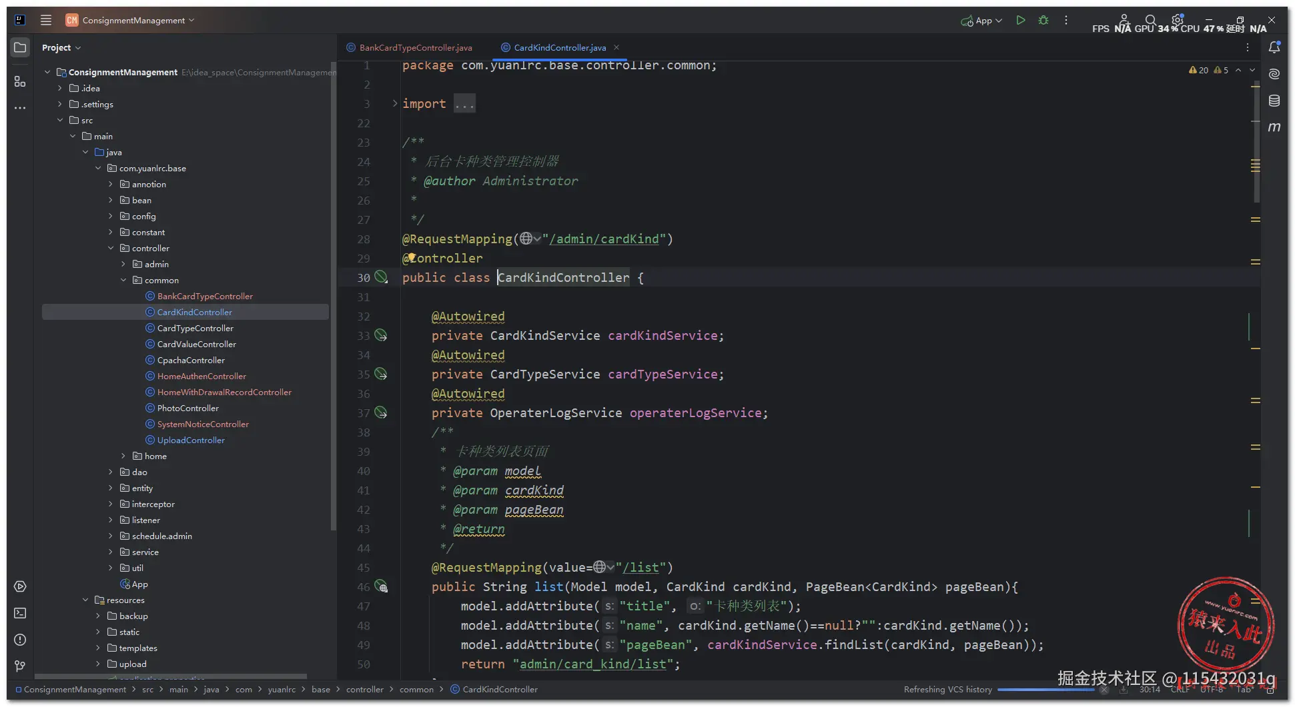Screen dimensions: 1295x707
Task: Switch to BankCardTypeController.java tab
Action: [409, 47]
